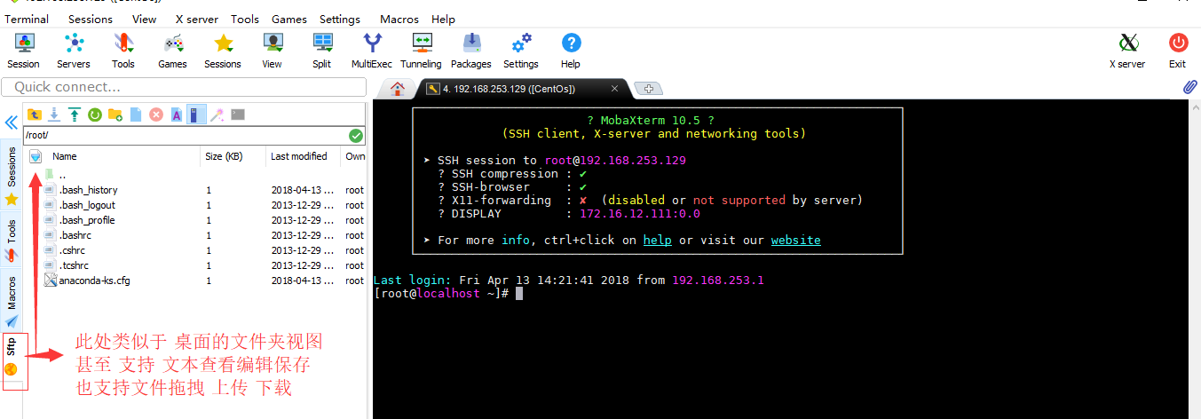Download selected files in SFTP browser
This screenshot has width=1201, height=419.
(54, 115)
